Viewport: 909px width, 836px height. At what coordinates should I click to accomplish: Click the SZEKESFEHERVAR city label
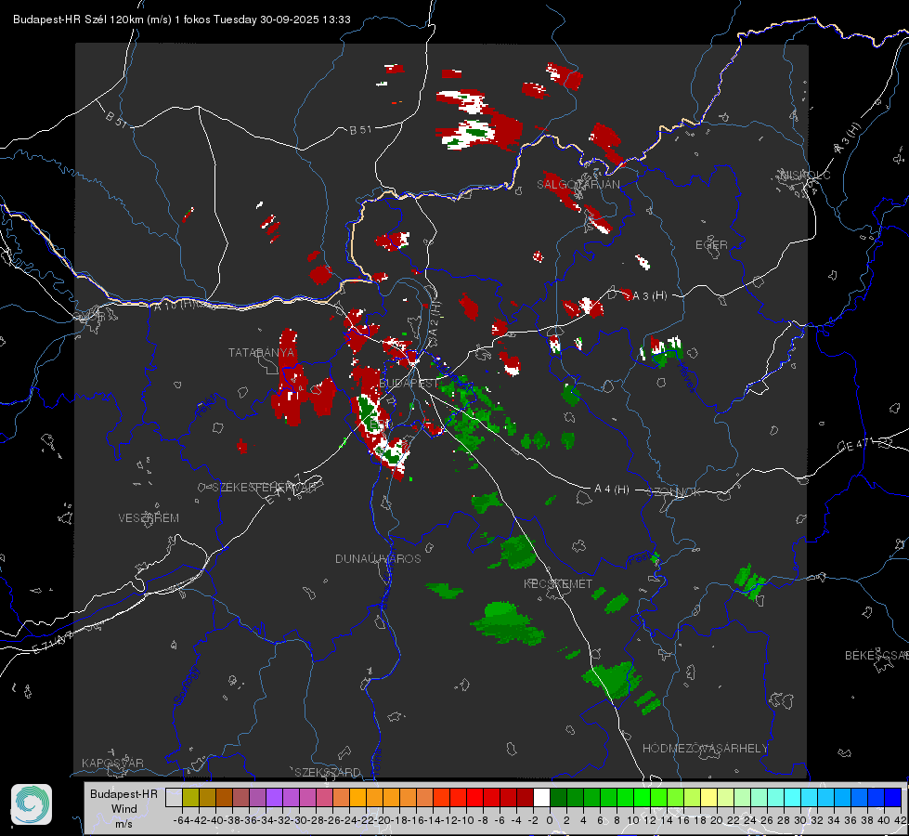262,487
